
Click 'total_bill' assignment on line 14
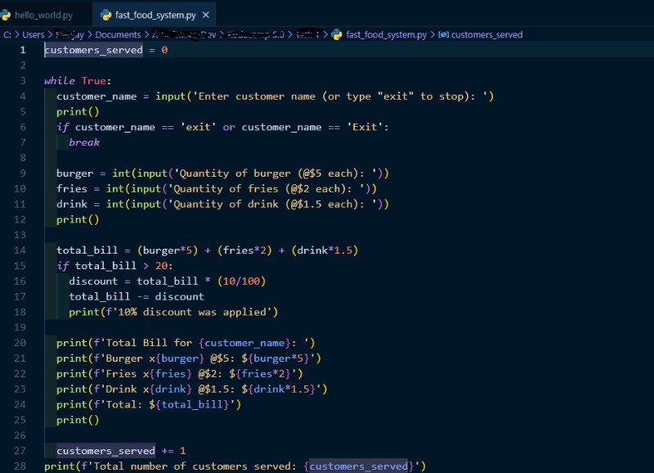point(87,250)
